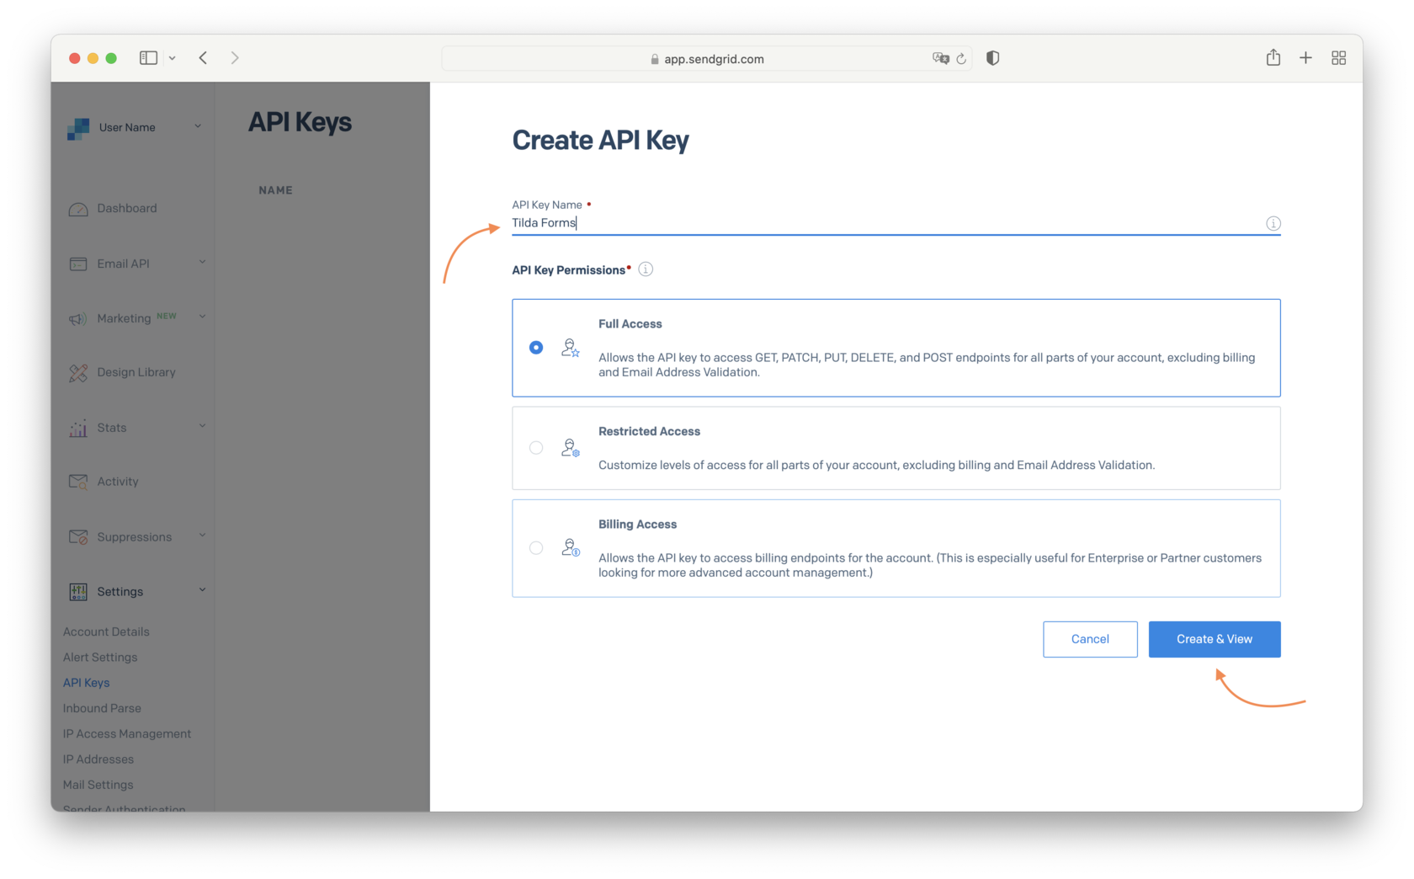Image resolution: width=1414 pixels, height=879 pixels.
Task: Click the Cancel button
Action: 1090,639
